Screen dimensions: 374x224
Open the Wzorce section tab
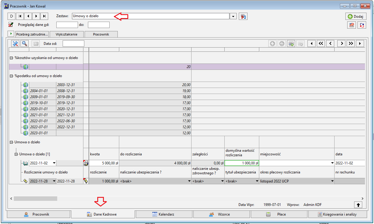(x=222, y=214)
